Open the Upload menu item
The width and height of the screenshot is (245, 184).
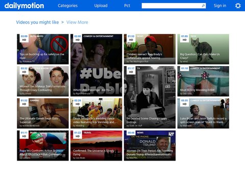[101, 6]
